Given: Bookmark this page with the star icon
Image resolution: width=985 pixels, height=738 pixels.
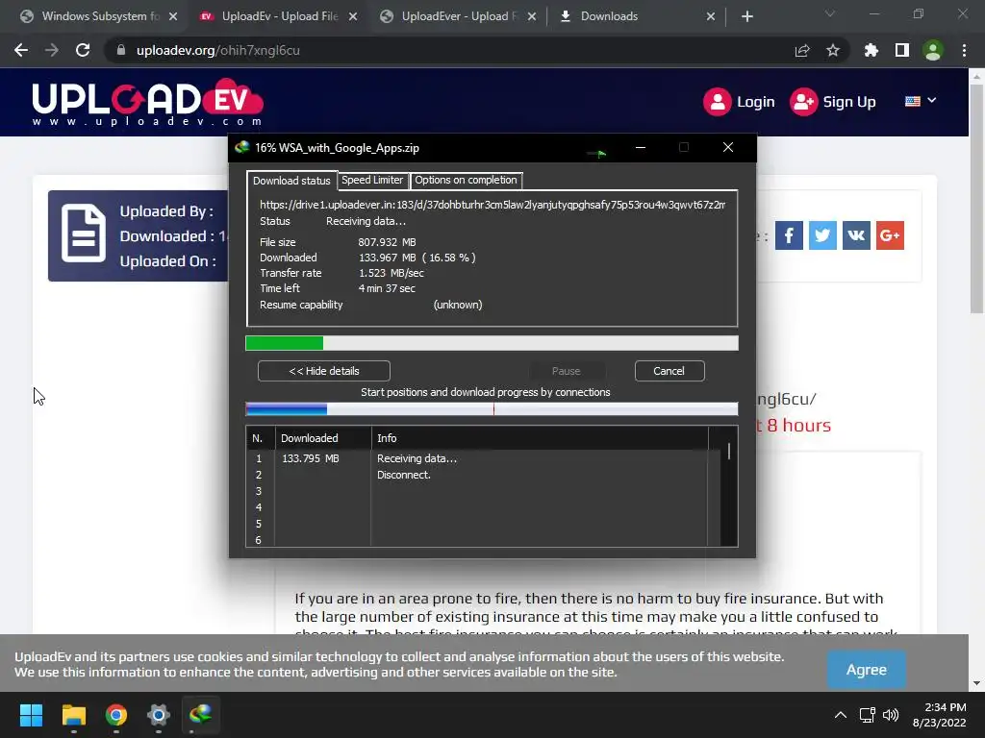Looking at the screenshot, I should (x=833, y=50).
